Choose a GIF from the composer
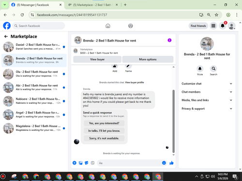The width and height of the screenshot is (242, 181). point(92,163)
